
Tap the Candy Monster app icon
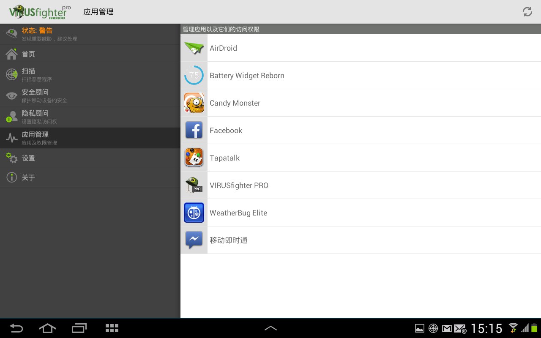tap(194, 103)
